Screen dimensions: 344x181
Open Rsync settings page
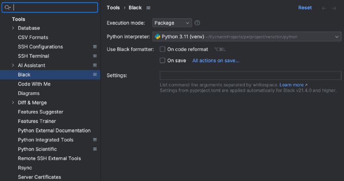(25, 168)
